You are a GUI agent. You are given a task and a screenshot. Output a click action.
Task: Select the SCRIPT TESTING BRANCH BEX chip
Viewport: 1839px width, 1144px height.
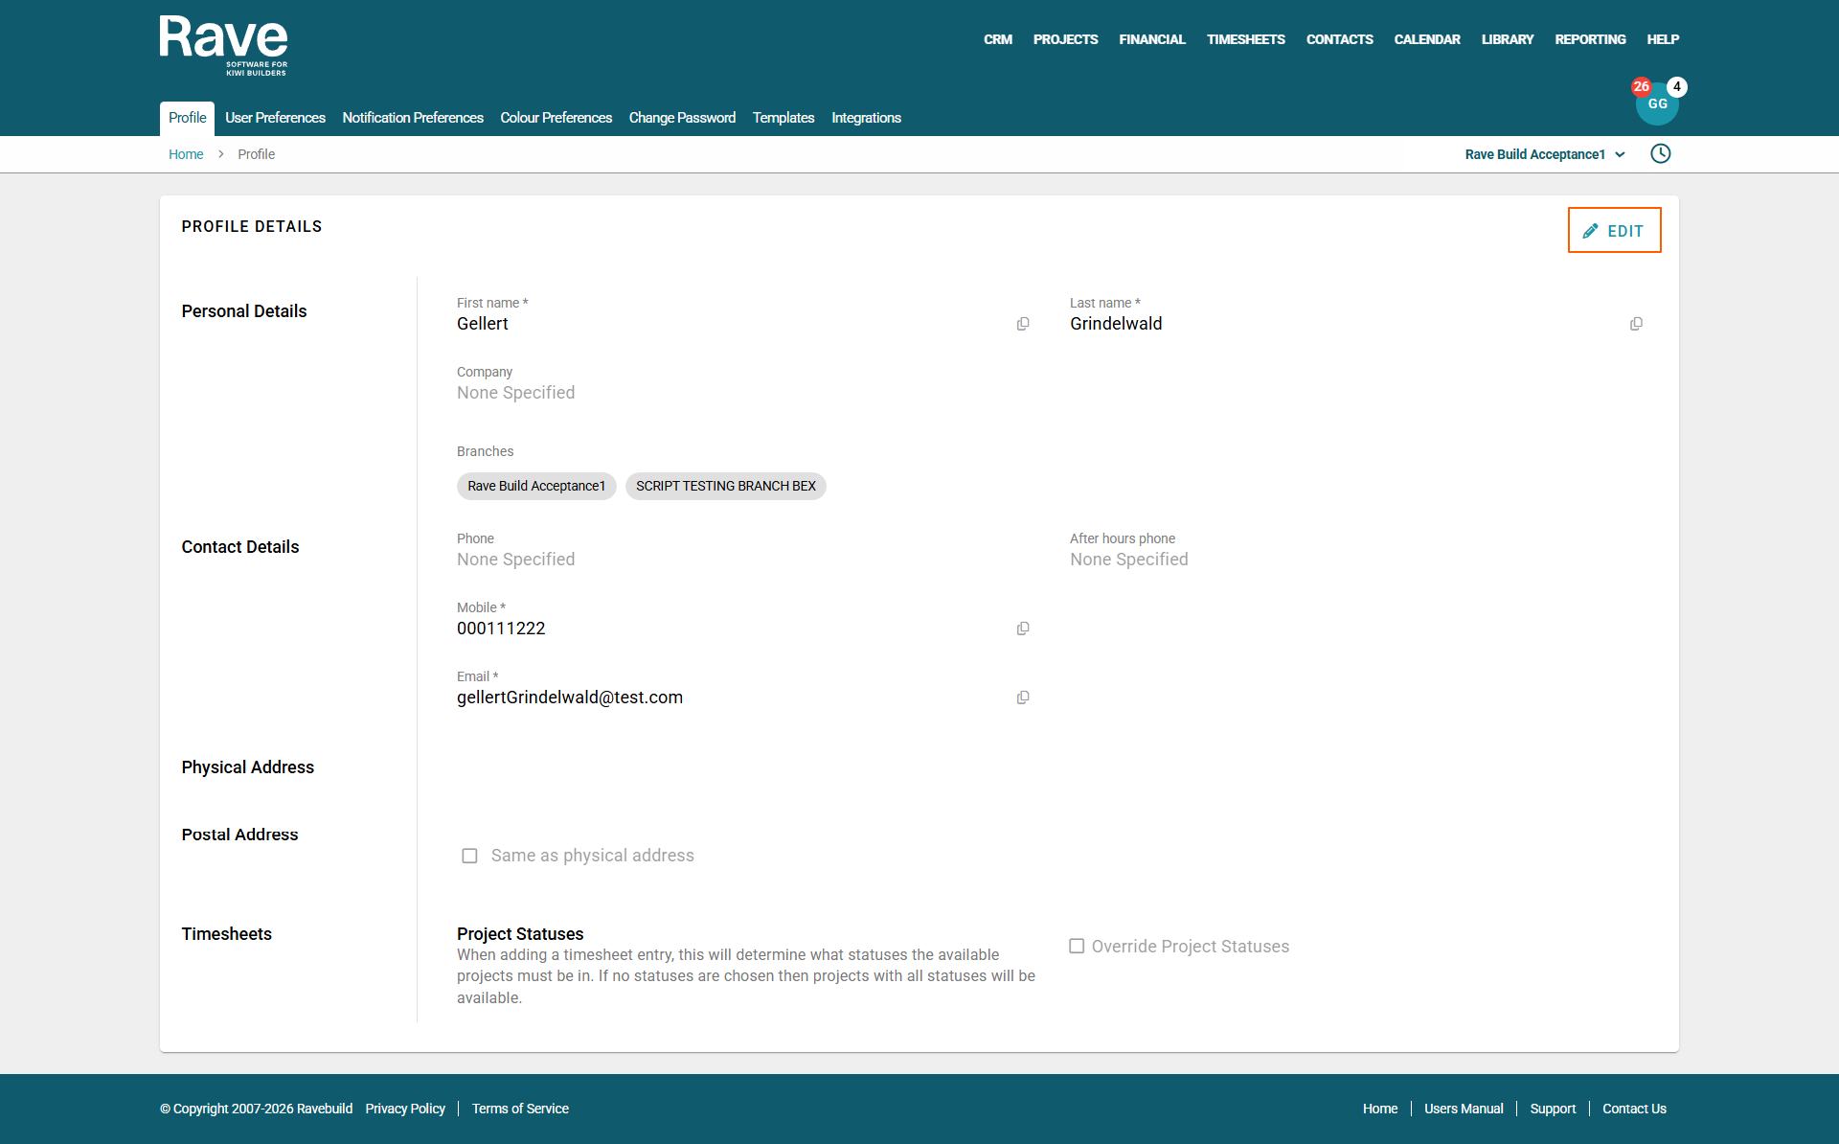click(725, 486)
